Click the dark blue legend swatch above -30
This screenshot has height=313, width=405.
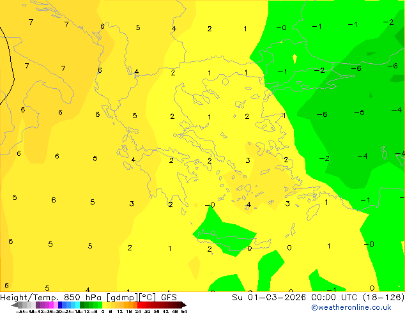(60, 305)
